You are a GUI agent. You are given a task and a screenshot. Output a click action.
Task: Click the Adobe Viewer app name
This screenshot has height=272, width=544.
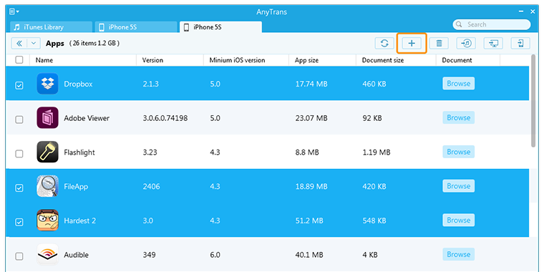[87, 118]
